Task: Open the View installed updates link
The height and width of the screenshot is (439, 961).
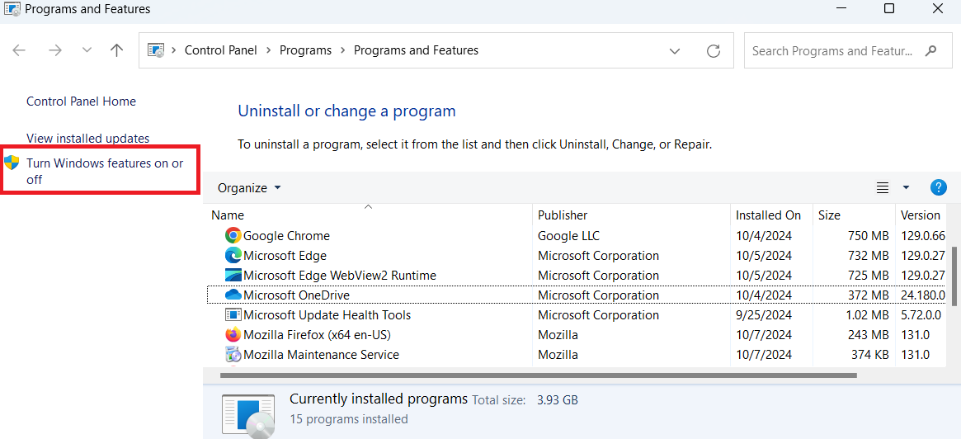Action: (87, 139)
